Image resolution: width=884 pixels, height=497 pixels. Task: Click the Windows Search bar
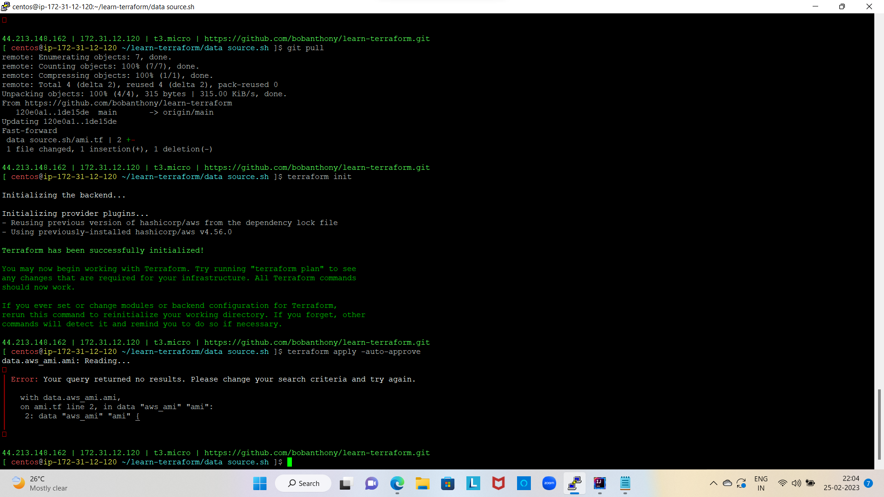pos(303,483)
